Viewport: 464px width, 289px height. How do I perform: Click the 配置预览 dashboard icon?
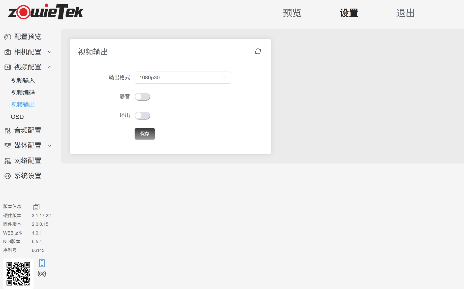[8, 37]
